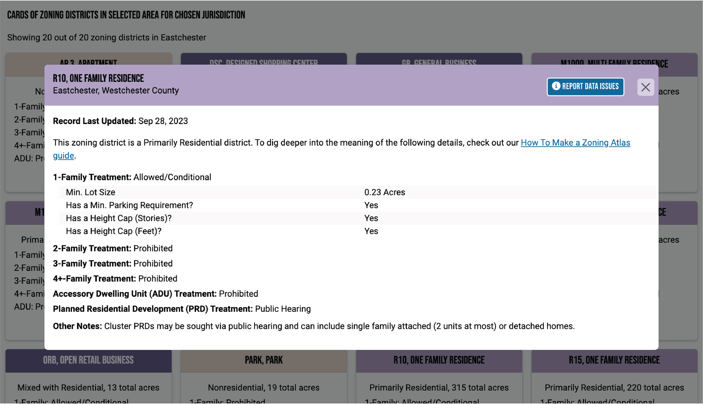
Task: Click the M1000 Multi Family Residence card header
Action: 614,60
